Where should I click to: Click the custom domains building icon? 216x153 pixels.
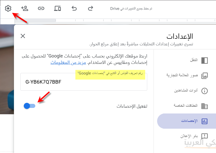(204, 106)
